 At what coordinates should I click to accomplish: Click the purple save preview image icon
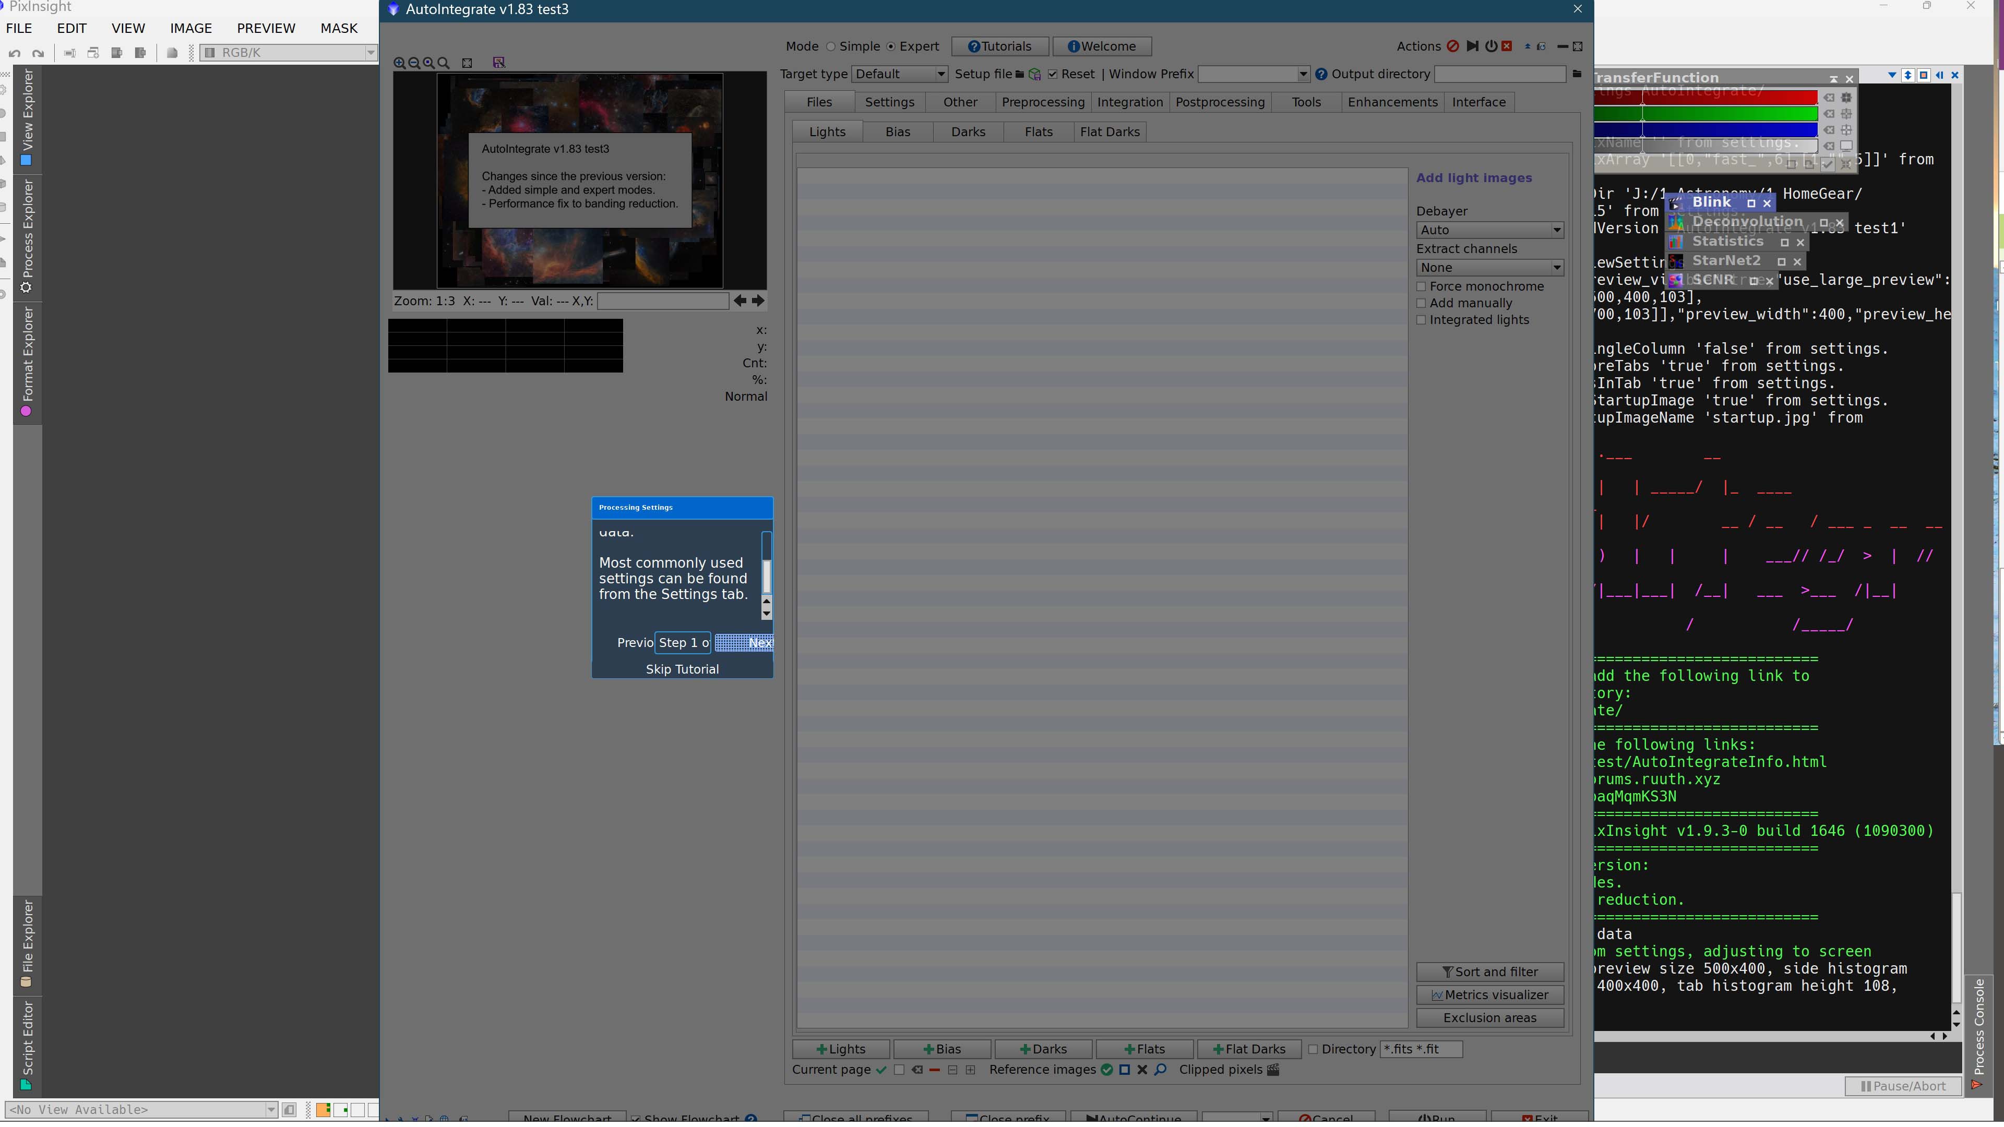499,62
